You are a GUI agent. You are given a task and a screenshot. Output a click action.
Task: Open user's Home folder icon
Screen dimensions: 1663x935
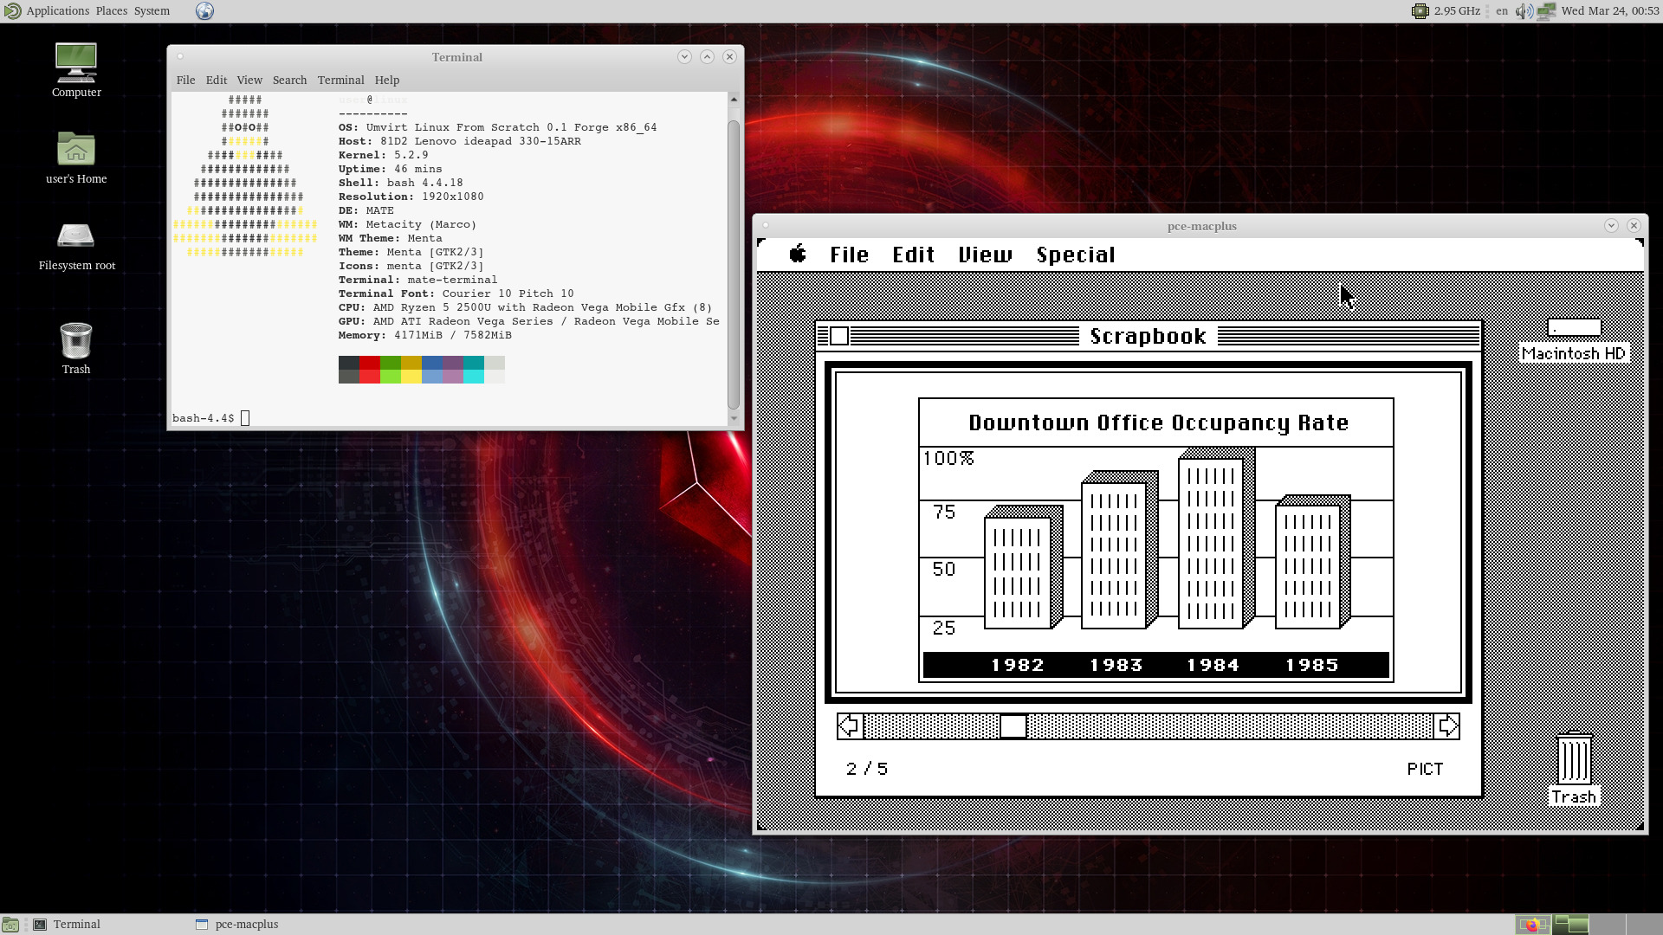[x=76, y=150]
